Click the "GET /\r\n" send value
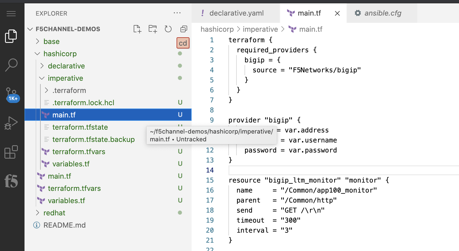 302,210
